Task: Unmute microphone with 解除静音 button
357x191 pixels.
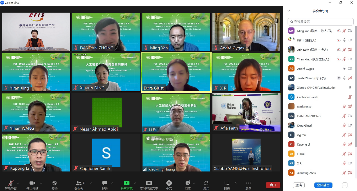Action: (11, 183)
